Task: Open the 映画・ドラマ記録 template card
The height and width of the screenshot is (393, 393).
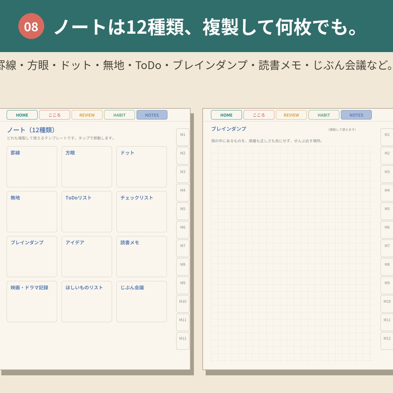Action: (32, 302)
